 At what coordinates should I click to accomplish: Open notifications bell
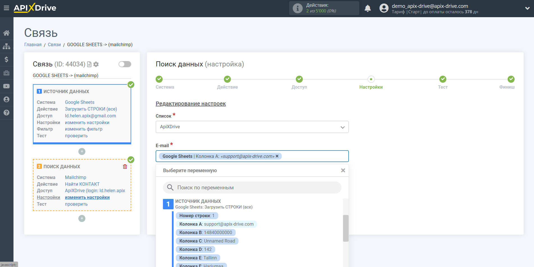368,8
